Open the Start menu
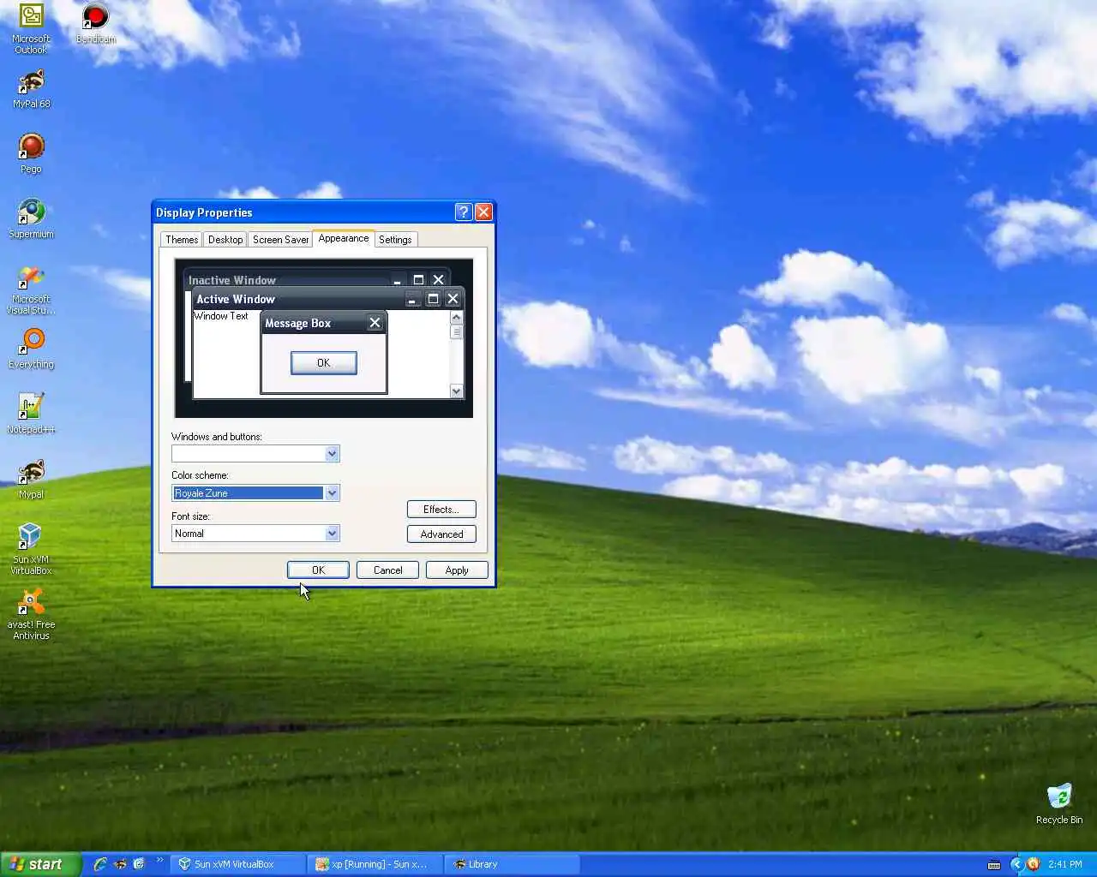 (41, 864)
